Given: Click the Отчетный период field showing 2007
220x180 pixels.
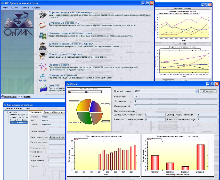Looking at the screenshot, I should tap(166, 91).
